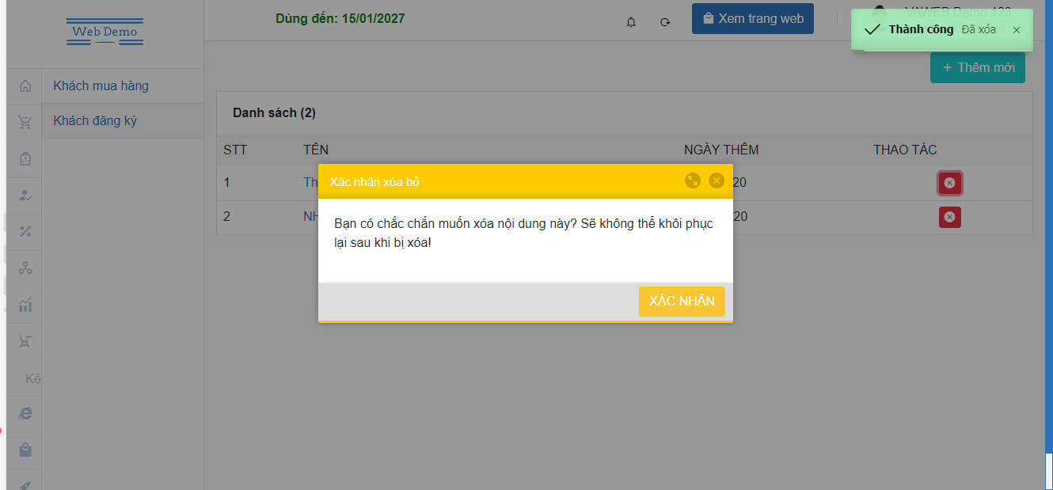Click the customer user-check sidebar icon

click(x=25, y=195)
